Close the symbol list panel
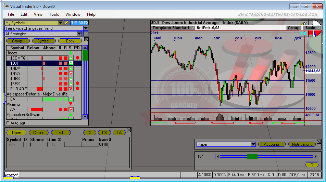Image resolution: width=326 pixels, height=182 pixels. click(86, 39)
